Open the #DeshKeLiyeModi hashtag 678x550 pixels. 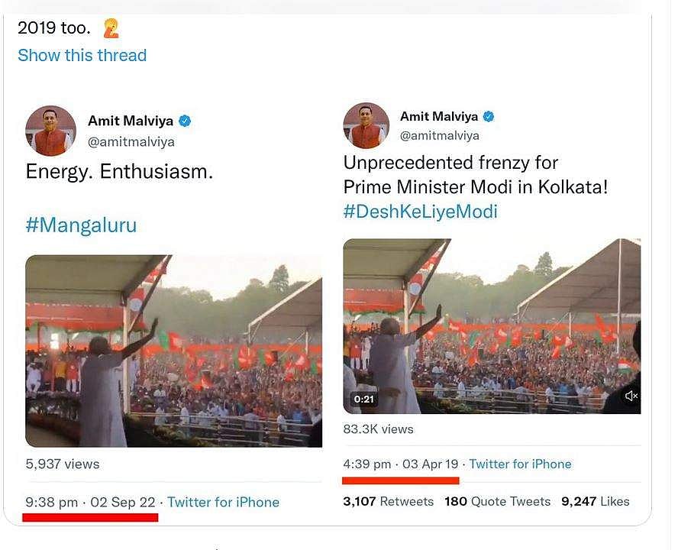(x=420, y=212)
